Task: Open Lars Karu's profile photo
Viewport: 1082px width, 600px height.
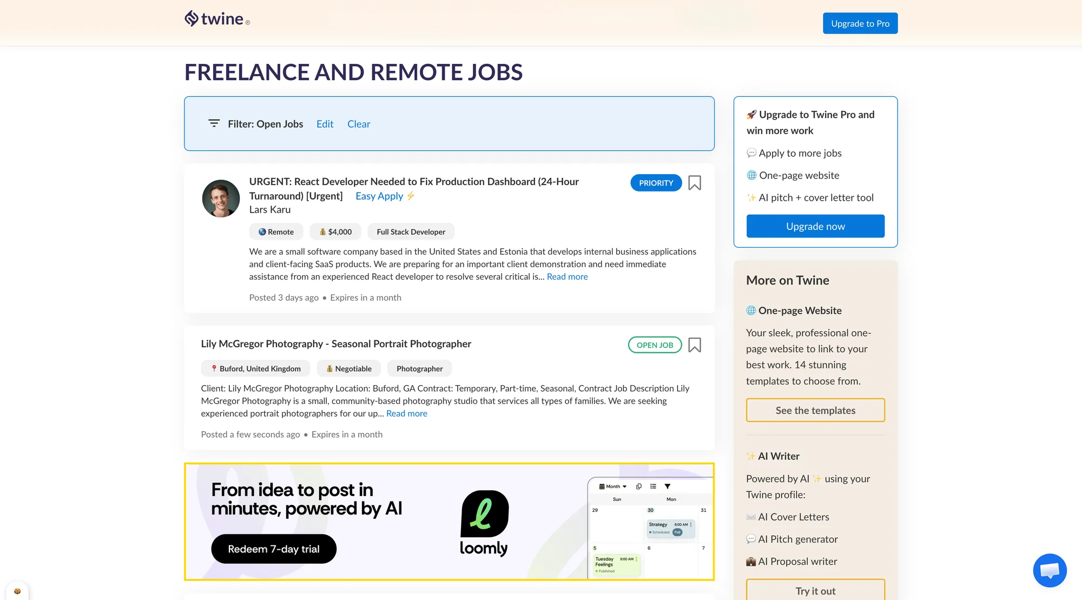Action: (x=221, y=199)
